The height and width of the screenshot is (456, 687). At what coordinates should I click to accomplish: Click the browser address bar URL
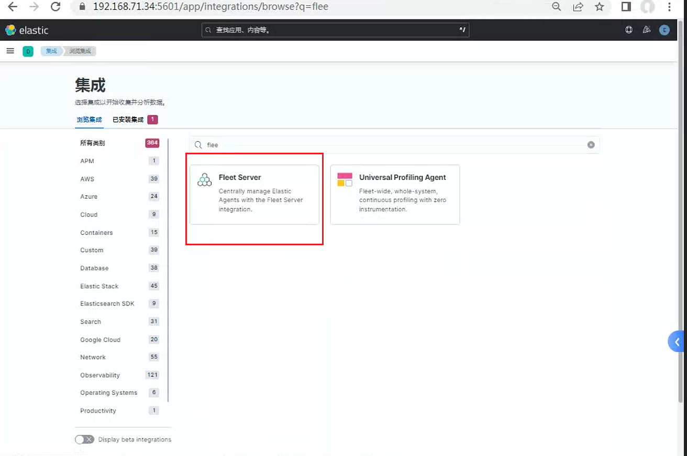211,7
